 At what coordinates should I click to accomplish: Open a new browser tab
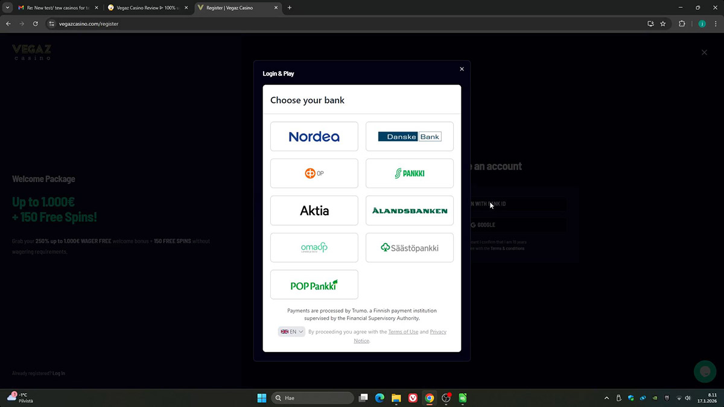click(x=290, y=8)
